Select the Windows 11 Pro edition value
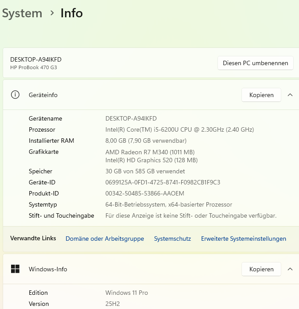Screen dimensions: 299x309 click(127, 293)
